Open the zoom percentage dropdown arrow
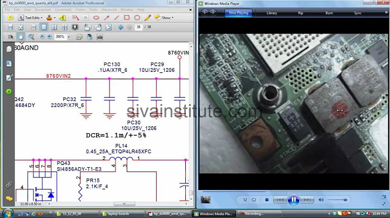This screenshot has height=218, width=390. pyautogui.click(x=69, y=37)
